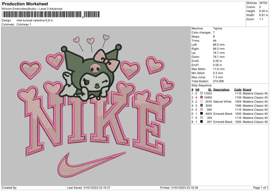Click the 'Code' column header
The height and width of the screenshot is (191, 270).
(238, 90)
